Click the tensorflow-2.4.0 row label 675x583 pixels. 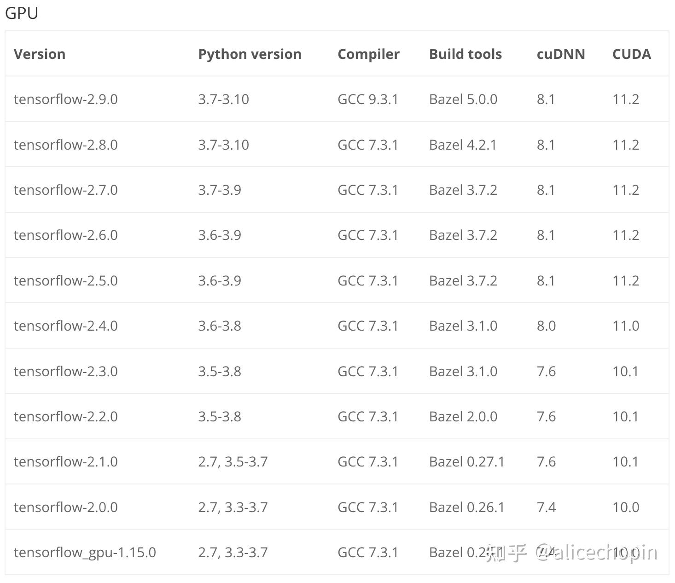click(x=66, y=326)
